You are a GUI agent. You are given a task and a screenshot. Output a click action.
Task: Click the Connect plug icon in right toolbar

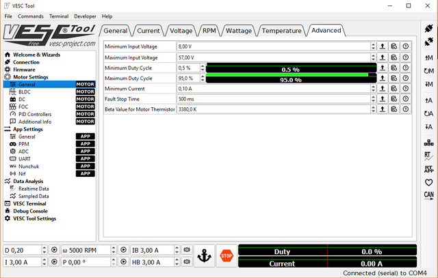429,28
